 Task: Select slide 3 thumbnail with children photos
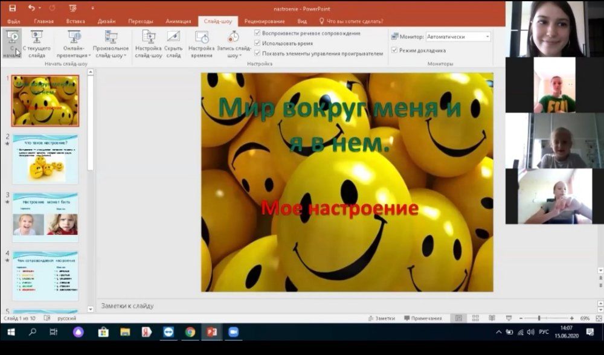(45, 217)
